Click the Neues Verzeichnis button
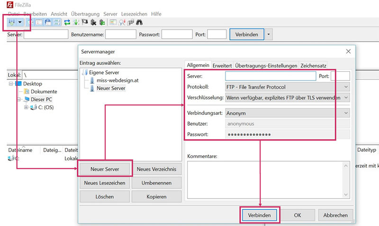 [x=156, y=169]
